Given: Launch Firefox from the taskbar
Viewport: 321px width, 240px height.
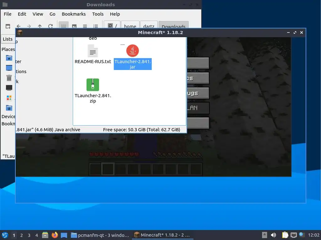Looking at the screenshot, I should tap(55, 235).
